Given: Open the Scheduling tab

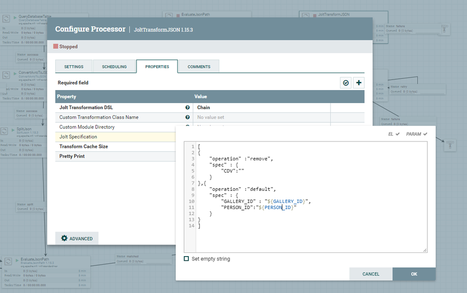Looking at the screenshot, I should (115, 67).
